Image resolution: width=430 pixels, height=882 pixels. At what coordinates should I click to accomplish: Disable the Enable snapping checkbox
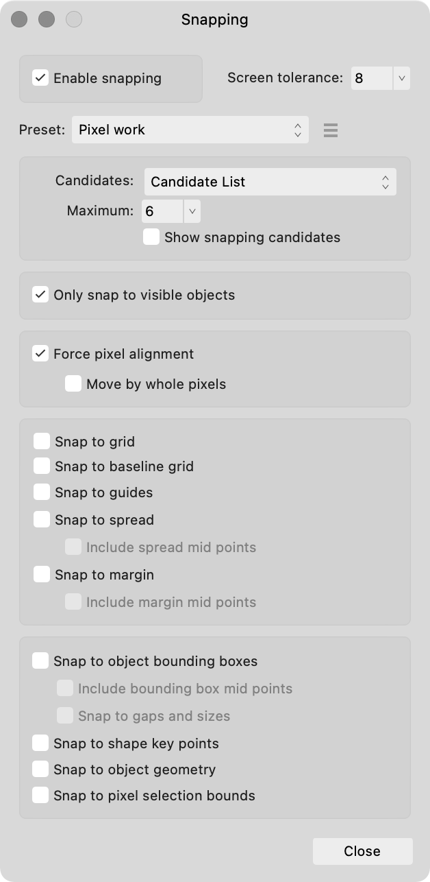pyautogui.click(x=39, y=78)
